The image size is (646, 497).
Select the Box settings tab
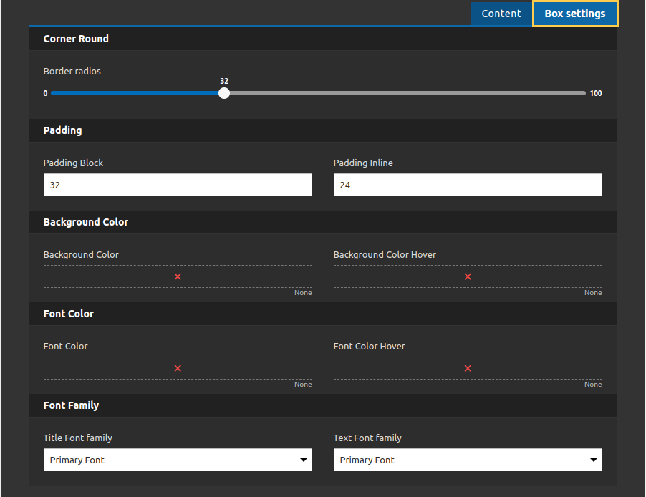point(575,14)
